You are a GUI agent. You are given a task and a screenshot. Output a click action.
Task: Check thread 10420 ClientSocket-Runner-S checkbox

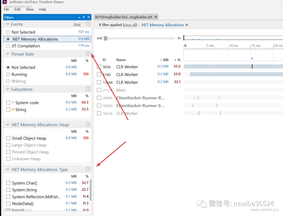(x=99, y=105)
